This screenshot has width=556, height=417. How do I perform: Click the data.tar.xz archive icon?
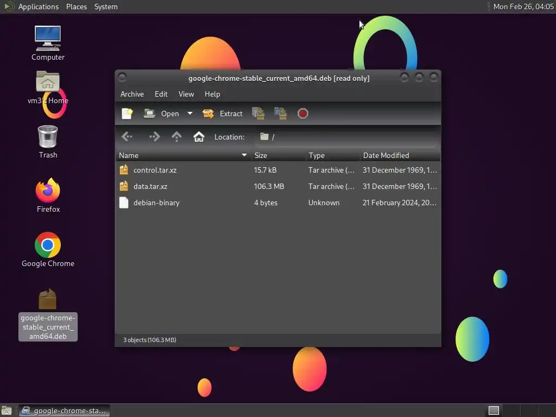(x=124, y=186)
